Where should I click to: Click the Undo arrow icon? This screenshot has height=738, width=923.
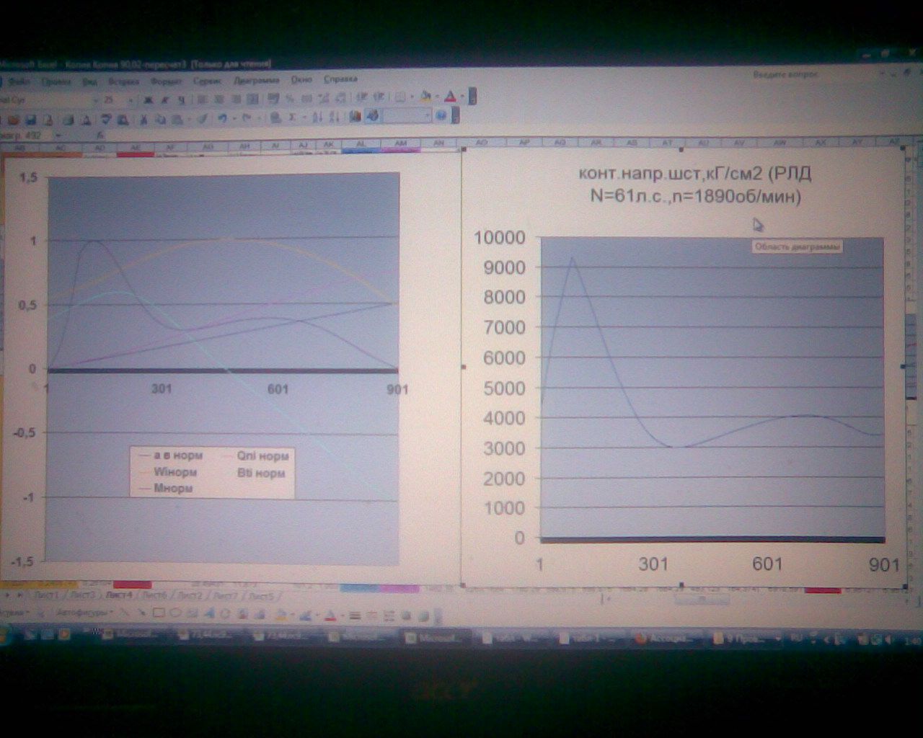coord(223,119)
